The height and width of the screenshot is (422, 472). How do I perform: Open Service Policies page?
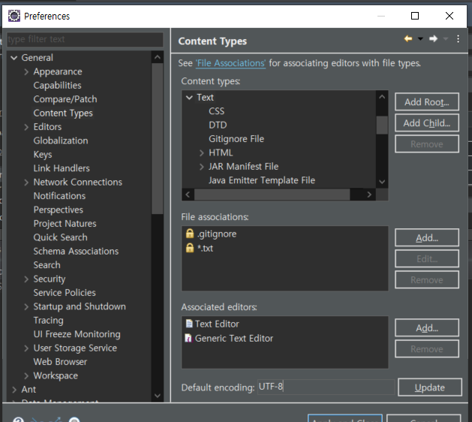pos(65,293)
